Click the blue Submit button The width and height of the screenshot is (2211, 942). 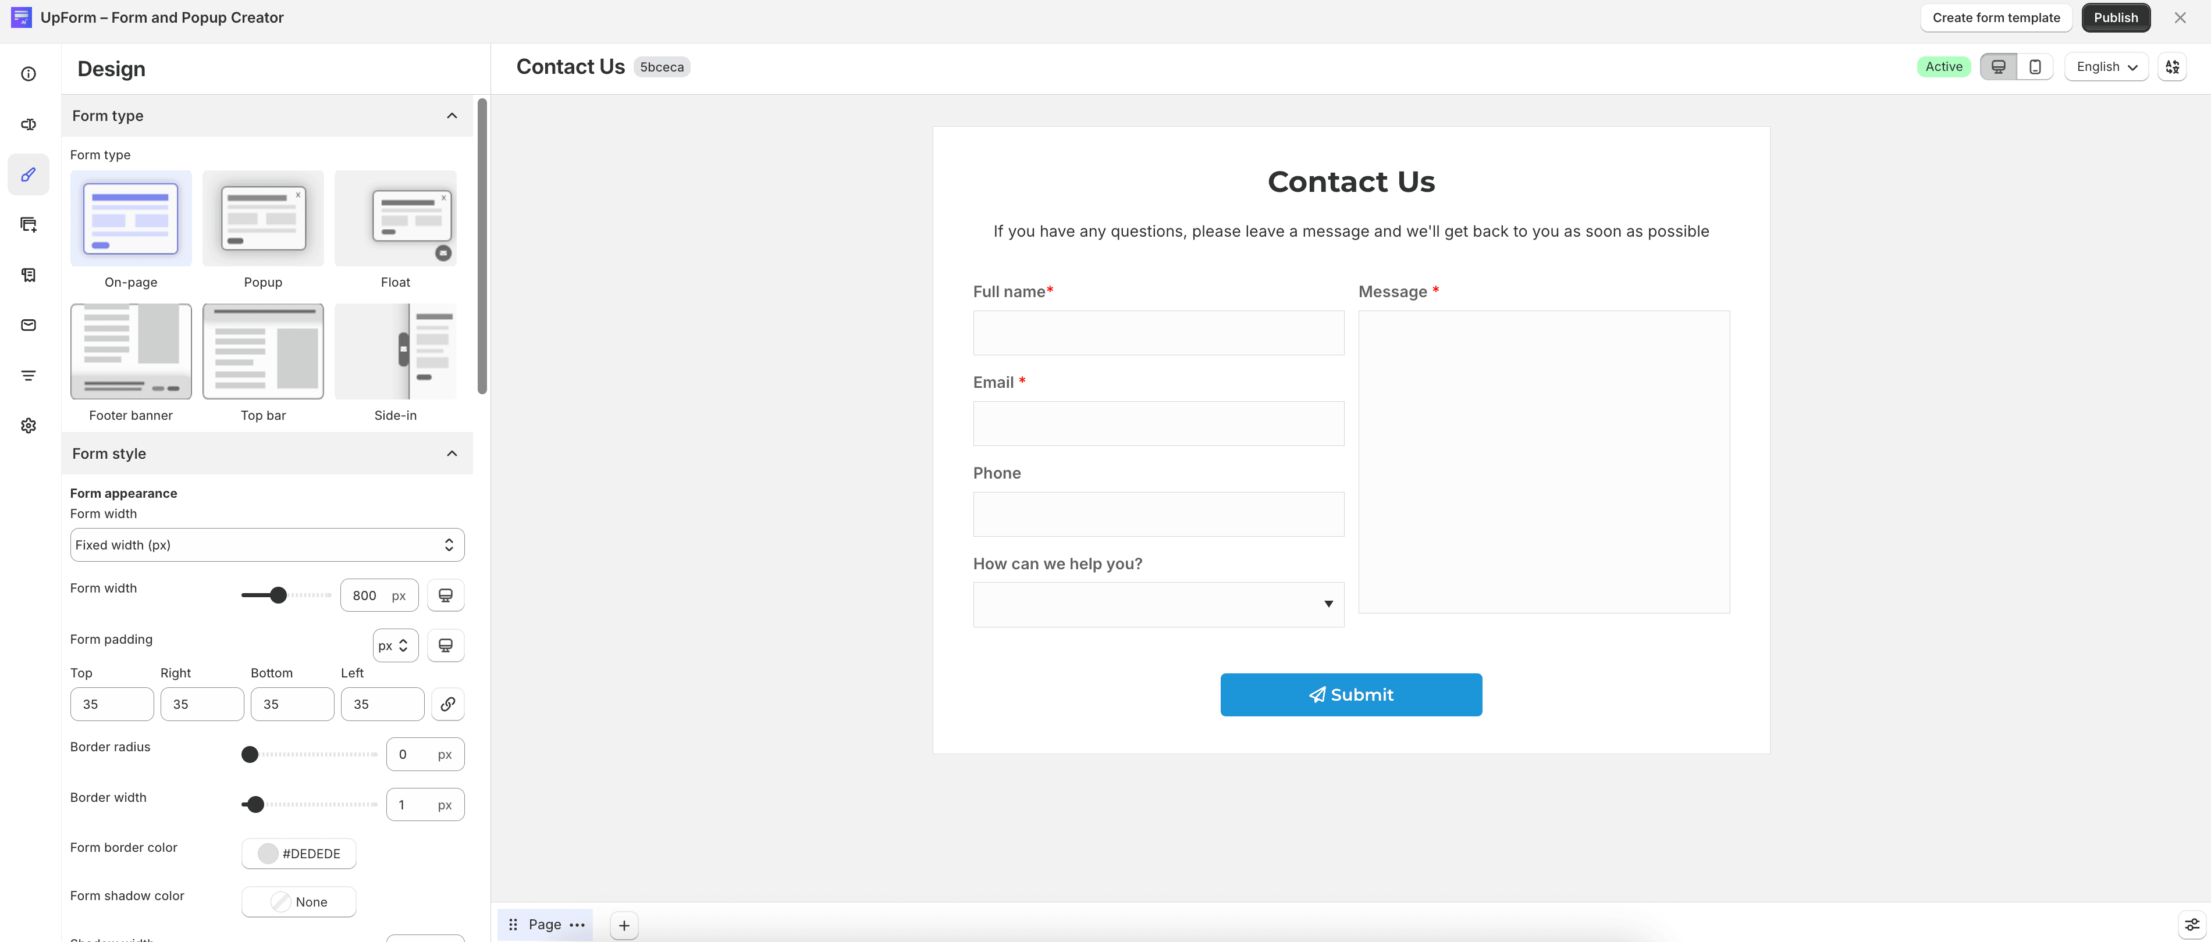(x=1350, y=695)
